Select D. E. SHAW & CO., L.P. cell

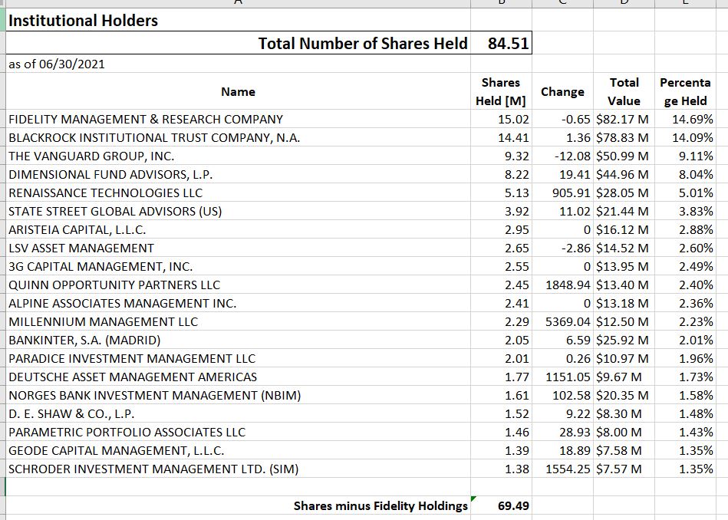pyautogui.click(x=238, y=413)
